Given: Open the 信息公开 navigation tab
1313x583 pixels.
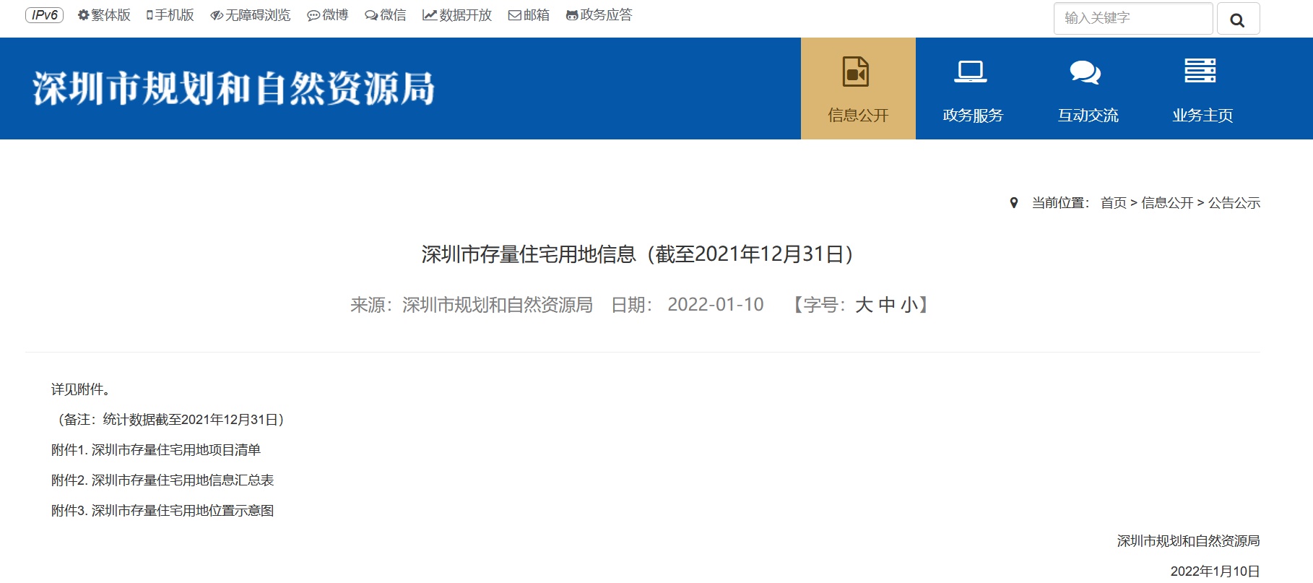Looking at the screenshot, I should 858,88.
